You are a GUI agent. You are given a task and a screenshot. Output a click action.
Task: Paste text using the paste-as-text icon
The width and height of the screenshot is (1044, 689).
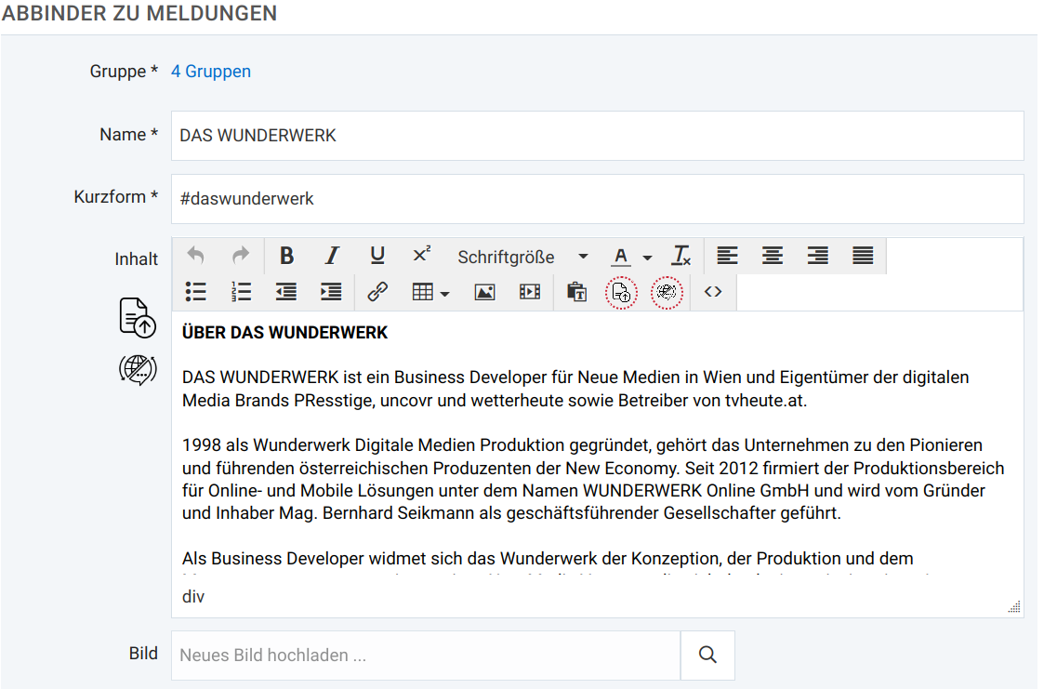click(576, 291)
